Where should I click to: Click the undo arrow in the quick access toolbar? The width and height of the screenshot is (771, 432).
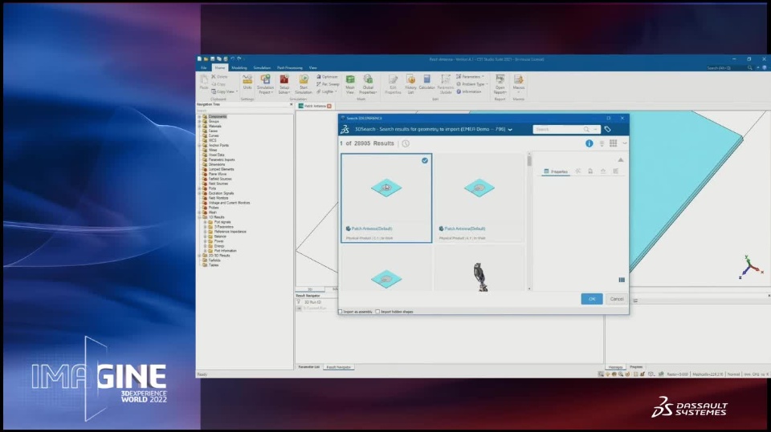click(233, 59)
